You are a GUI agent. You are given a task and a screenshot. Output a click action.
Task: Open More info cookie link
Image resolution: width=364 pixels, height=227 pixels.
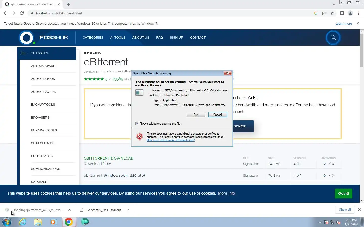pyautogui.click(x=226, y=193)
